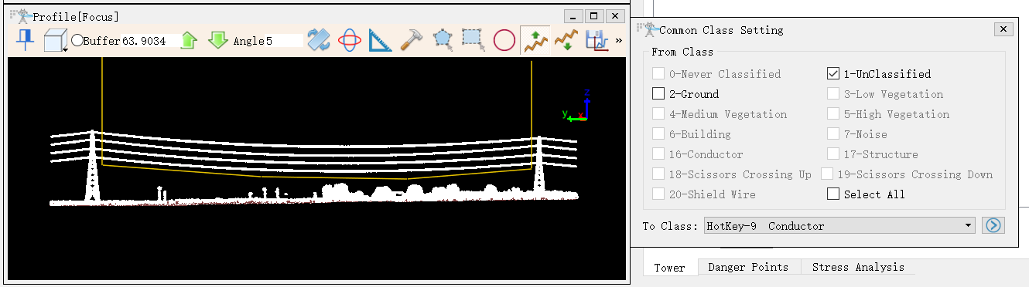Click the 7-Noise checkbox
This screenshot has width=1029, height=287.
point(833,134)
